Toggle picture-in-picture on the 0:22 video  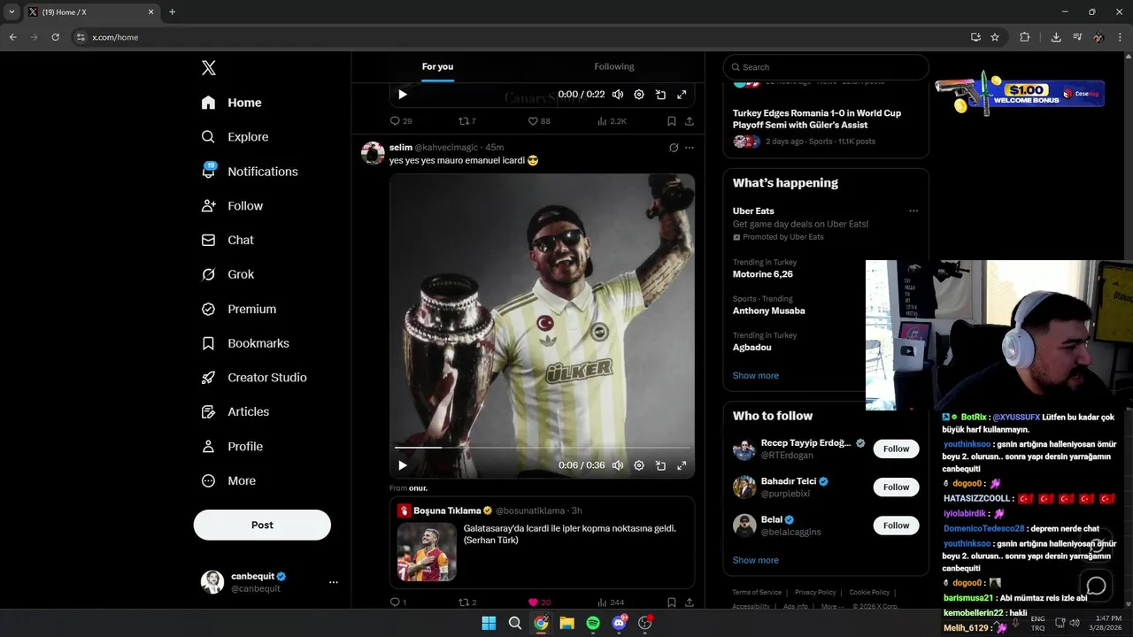(x=660, y=95)
